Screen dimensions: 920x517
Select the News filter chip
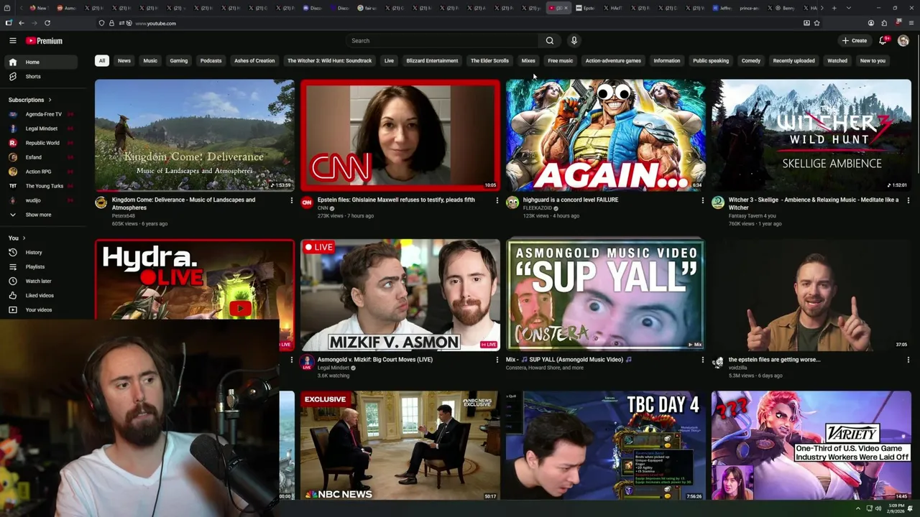tap(124, 61)
